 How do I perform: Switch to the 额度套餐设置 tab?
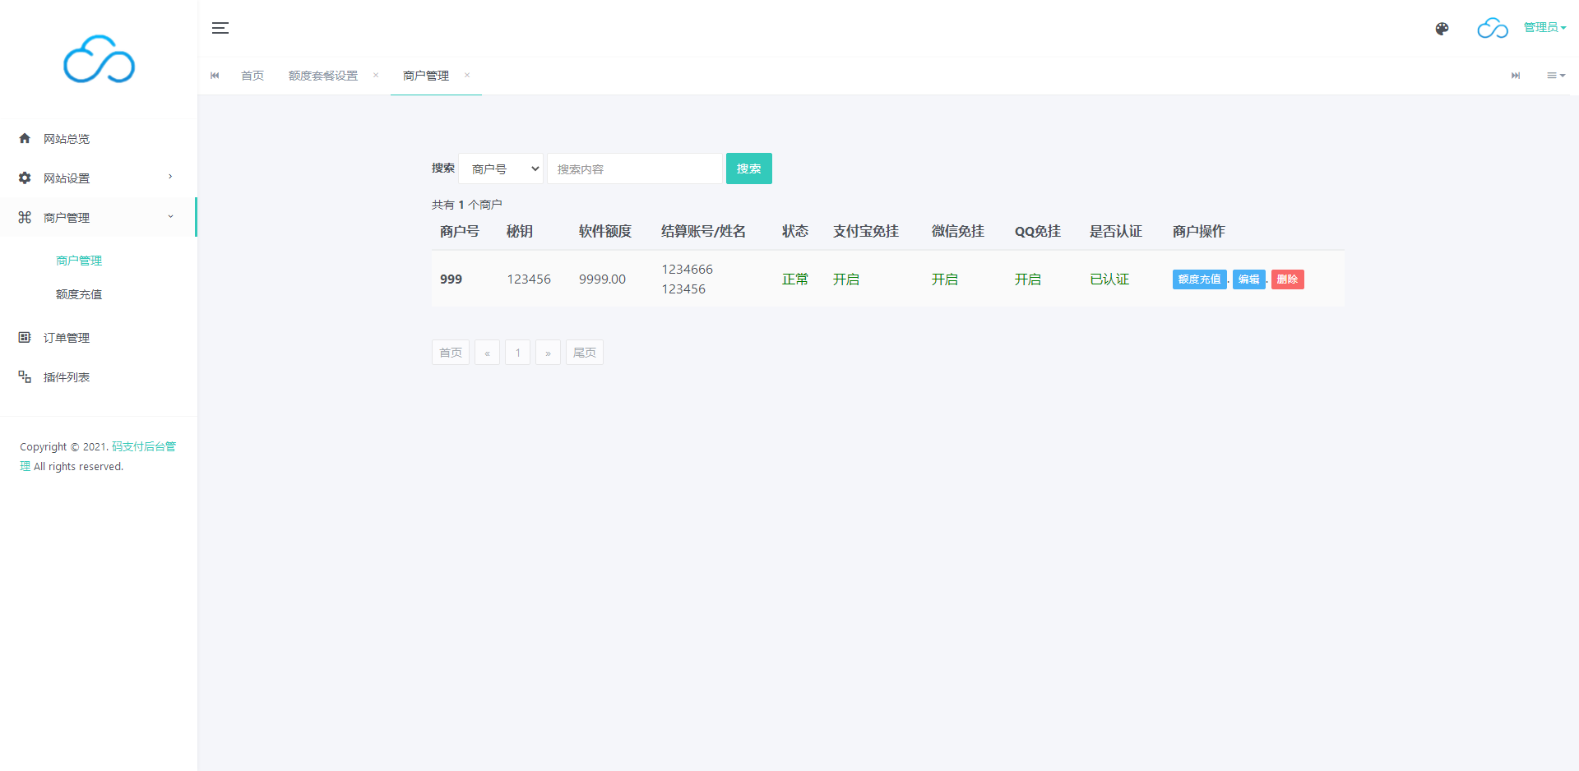tap(323, 76)
